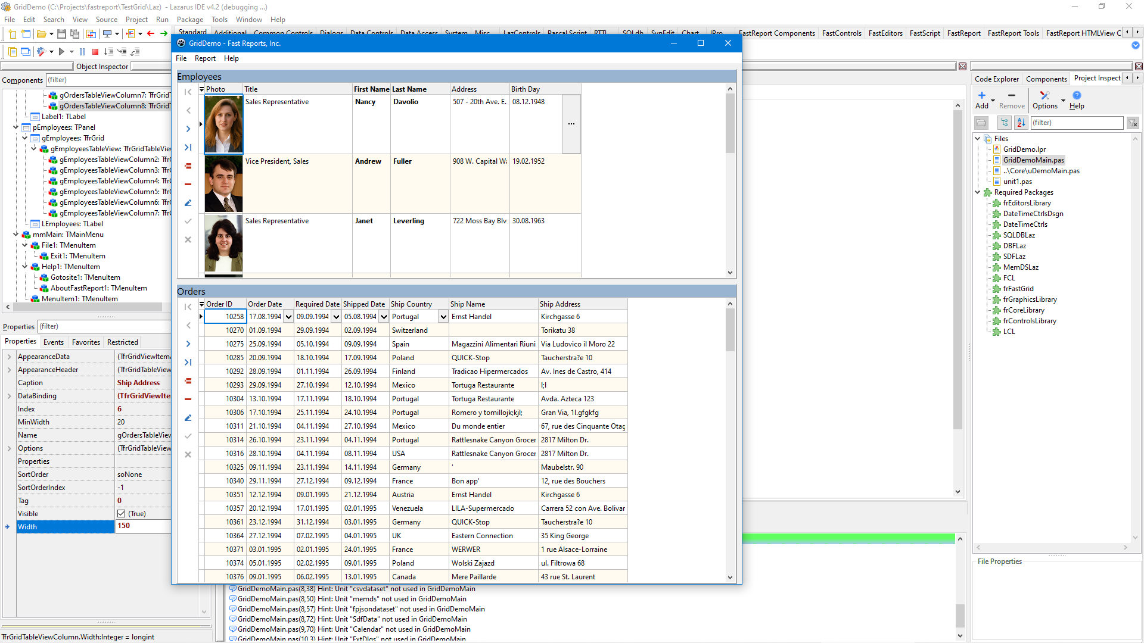Click the green jump forward arrow

tap(164, 34)
